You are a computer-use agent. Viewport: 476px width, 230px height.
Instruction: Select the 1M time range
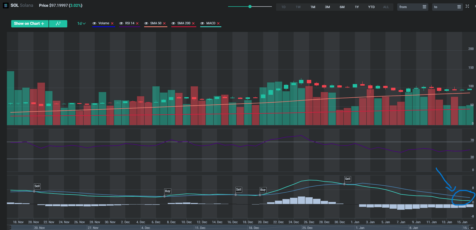pyautogui.click(x=313, y=7)
